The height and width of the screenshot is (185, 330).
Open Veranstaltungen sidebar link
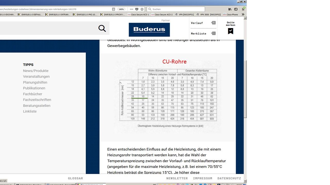[36, 77]
